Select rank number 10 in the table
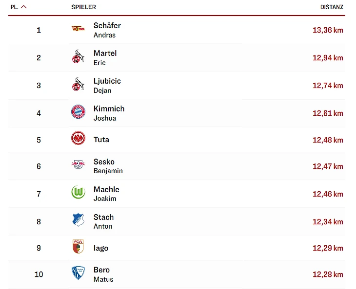This screenshot has height=289, width=356. click(x=39, y=274)
